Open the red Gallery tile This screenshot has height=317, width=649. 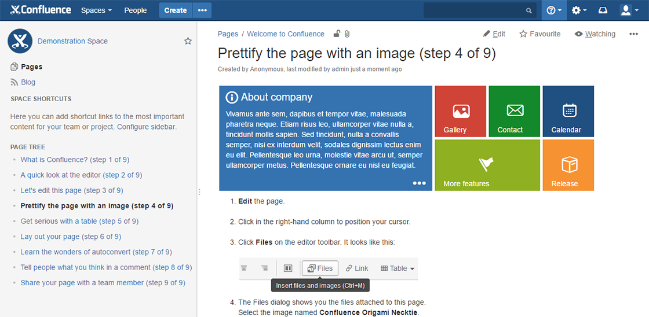point(460,111)
